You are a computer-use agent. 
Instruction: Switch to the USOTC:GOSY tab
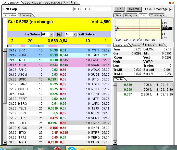(54, 3)
